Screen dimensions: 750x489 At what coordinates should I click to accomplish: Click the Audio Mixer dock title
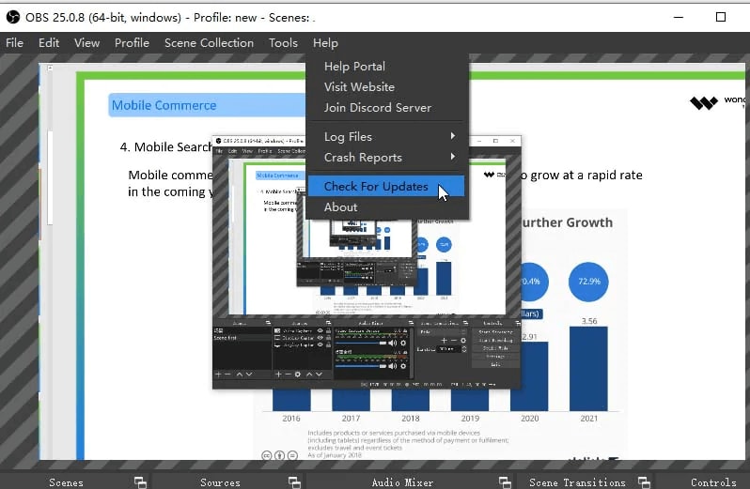coord(402,482)
